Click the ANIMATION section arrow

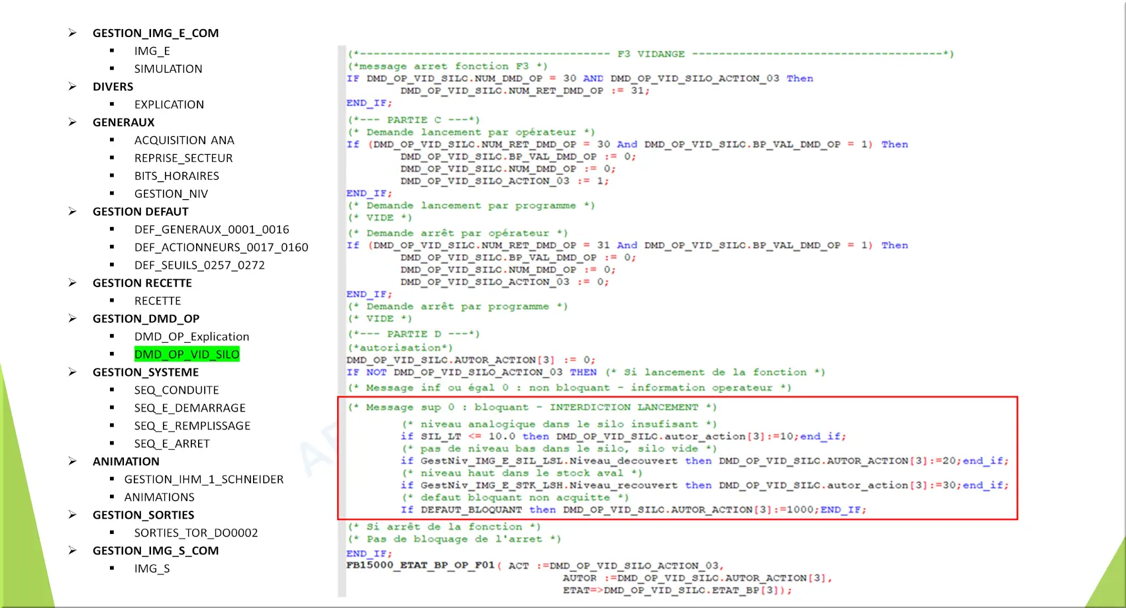72,462
